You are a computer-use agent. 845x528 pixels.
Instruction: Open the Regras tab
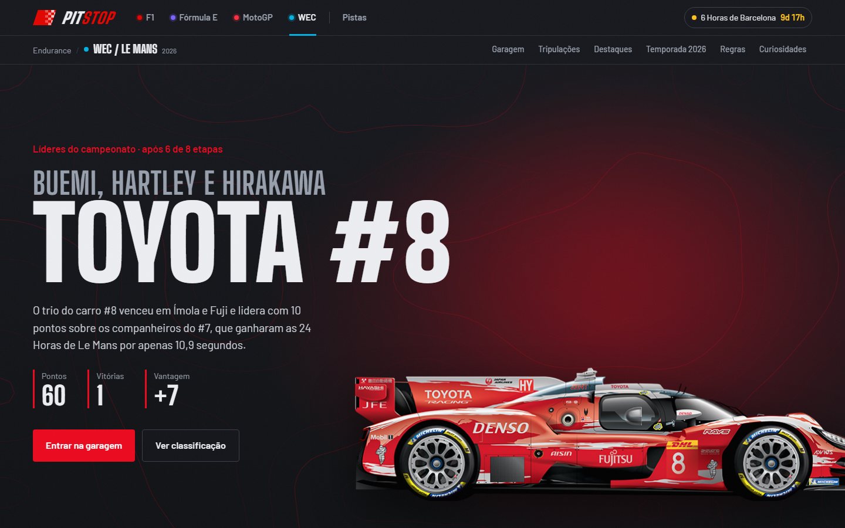[x=733, y=49]
